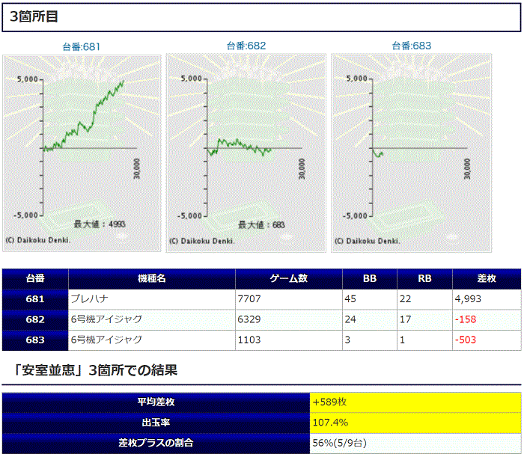Click the red -503 差枚 value
This screenshot has width=524, height=457.
(487, 340)
